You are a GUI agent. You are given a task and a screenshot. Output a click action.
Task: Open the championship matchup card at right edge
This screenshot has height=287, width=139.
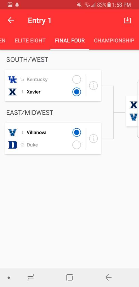pos(133,111)
